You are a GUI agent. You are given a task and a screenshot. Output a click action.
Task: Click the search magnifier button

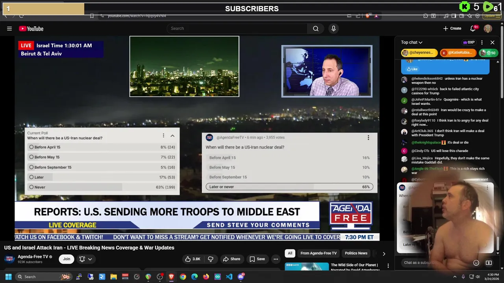pyautogui.click(x=315, y=28)
